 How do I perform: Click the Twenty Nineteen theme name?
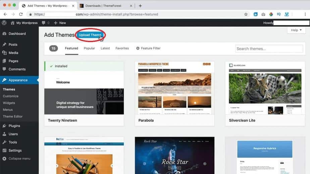(x=62, y=120)
